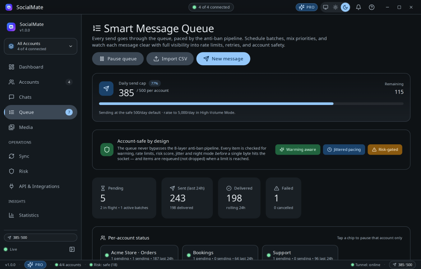Switch to dark theme moon icon
Image resolution: width=421 pixels, height=269 pixels.
[345, 7]
